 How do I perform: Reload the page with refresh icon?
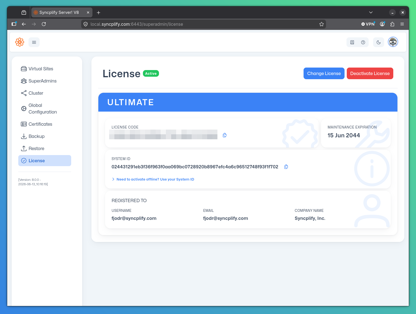coord(44,24)
